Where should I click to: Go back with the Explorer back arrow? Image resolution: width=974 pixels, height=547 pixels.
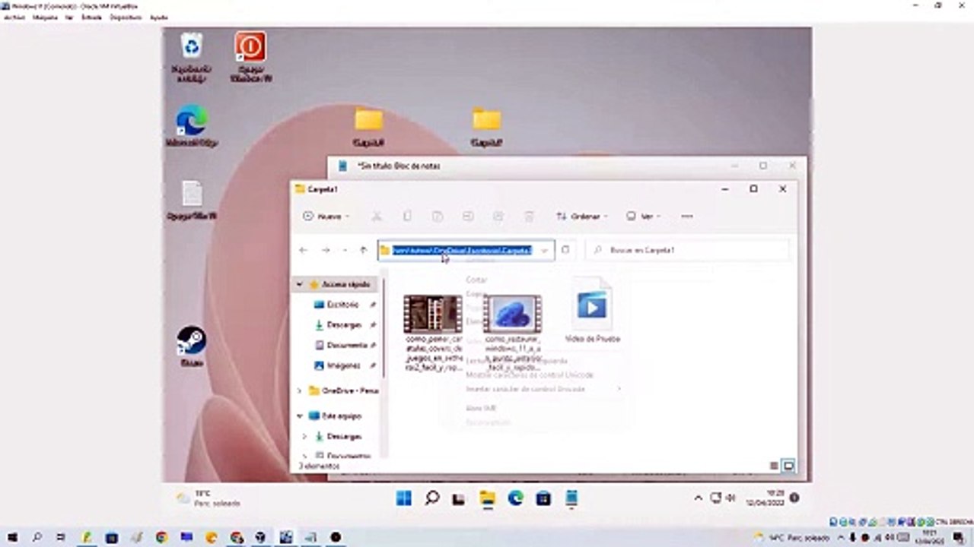pos(303,250)
